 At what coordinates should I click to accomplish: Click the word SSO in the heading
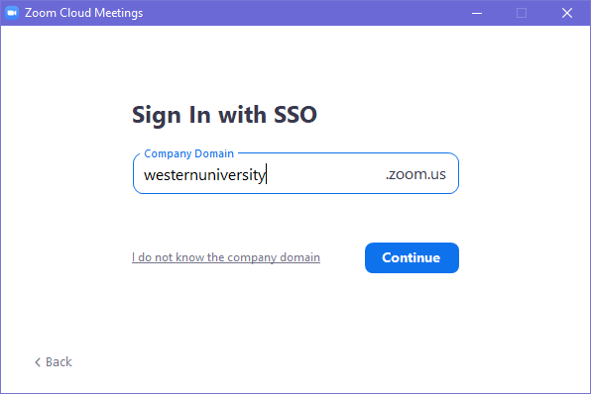pos(295,115)
